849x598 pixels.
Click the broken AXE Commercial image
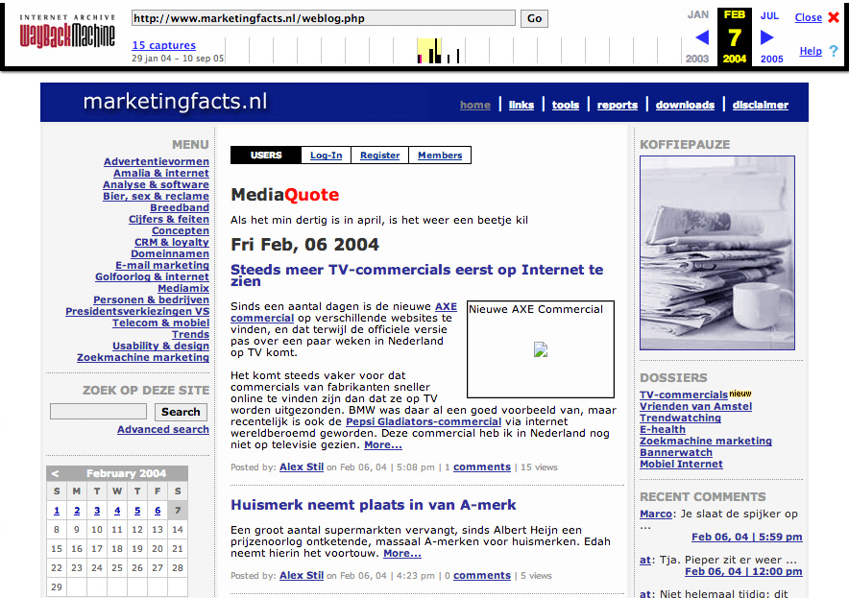coord(541,350)
